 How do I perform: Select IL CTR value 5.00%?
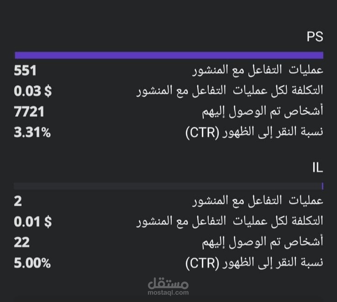pos(32,263)
